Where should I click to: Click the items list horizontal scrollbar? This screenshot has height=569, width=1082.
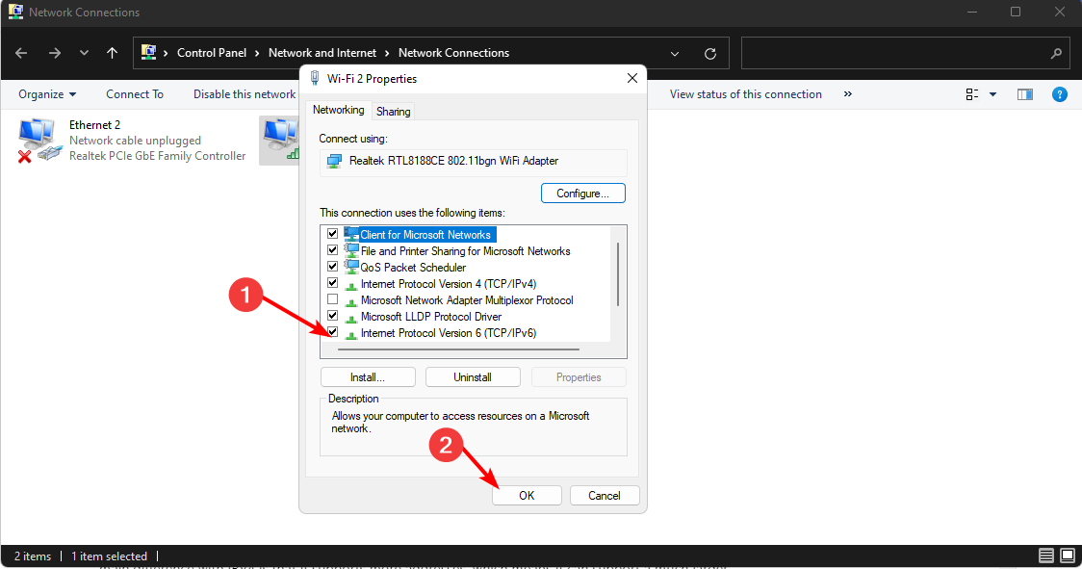click(458, 349)
